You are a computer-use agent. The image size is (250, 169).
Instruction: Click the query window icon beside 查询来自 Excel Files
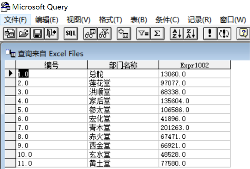[10, 53]
